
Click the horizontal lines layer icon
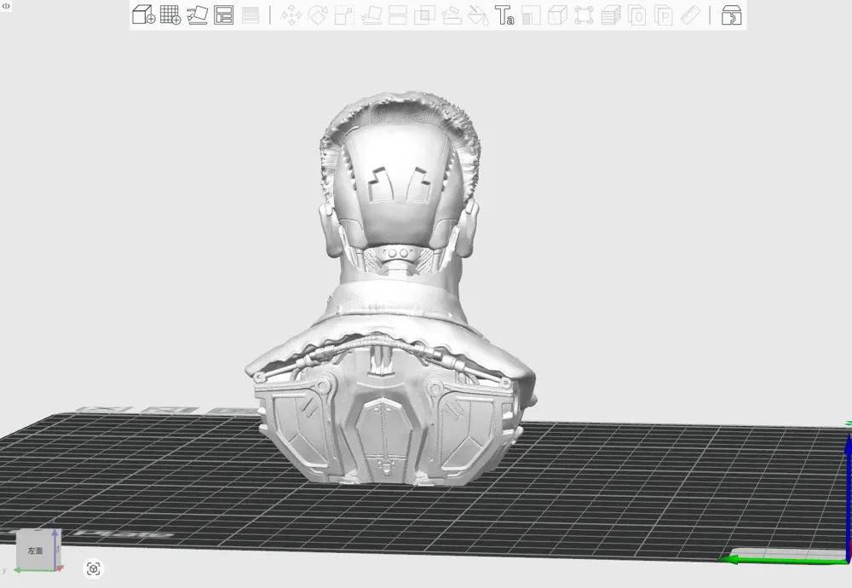coord(250,15)
